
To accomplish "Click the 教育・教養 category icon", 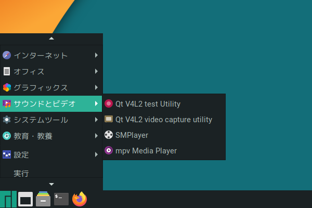I will pos(7,136).
